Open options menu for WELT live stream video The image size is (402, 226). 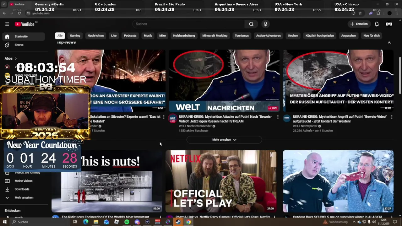[x=278, y=117]
